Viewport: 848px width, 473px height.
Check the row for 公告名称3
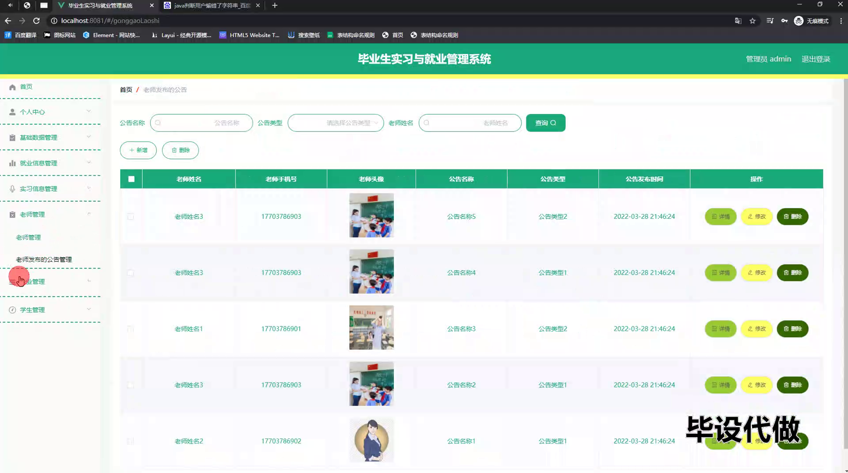pos(130,329)
